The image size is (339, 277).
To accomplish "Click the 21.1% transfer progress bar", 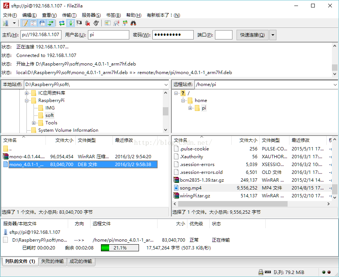I will click(120, 248).
